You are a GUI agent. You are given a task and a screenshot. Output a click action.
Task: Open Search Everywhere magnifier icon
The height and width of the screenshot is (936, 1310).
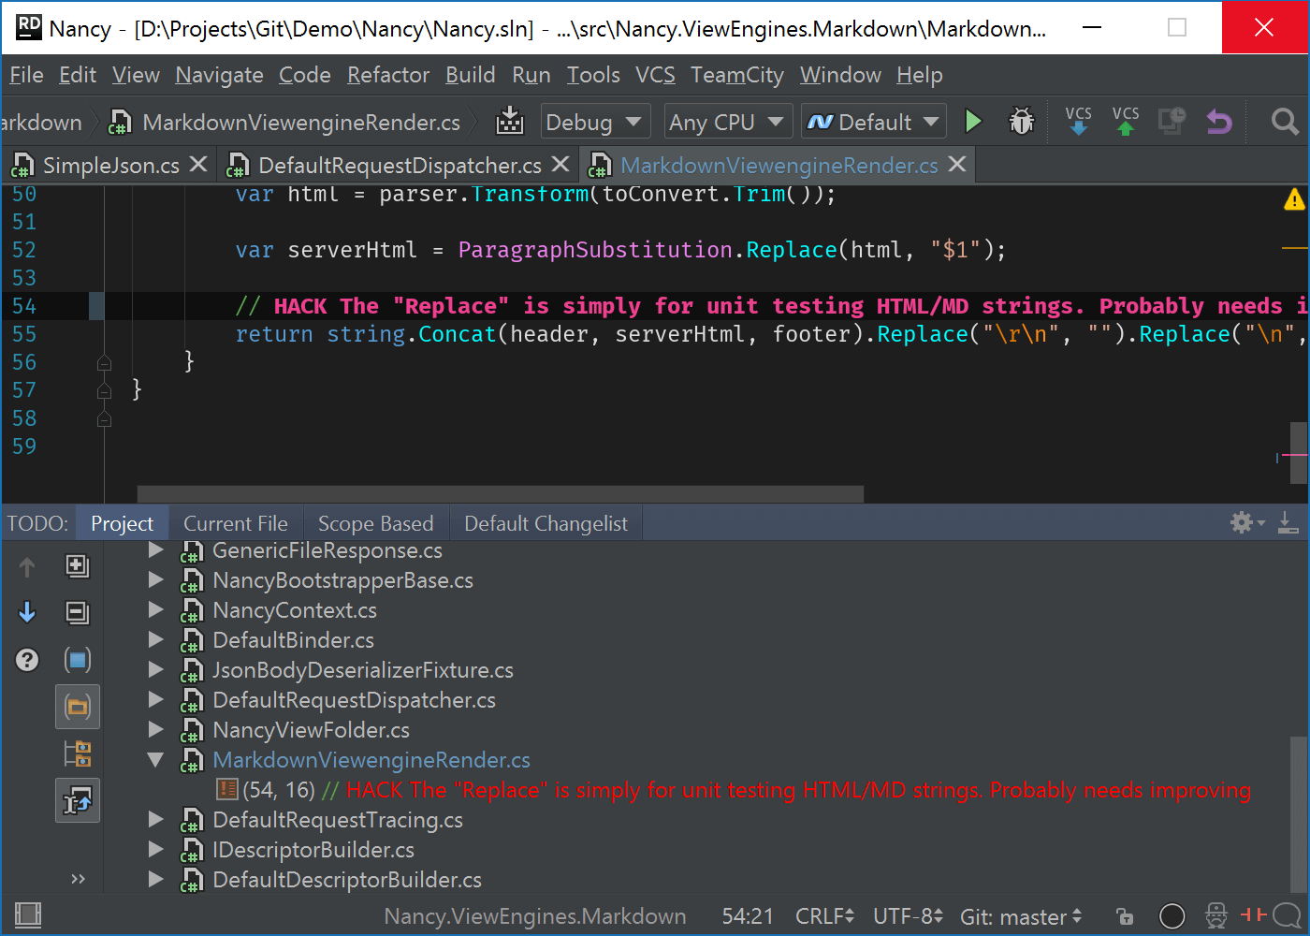click(1285, 122)
